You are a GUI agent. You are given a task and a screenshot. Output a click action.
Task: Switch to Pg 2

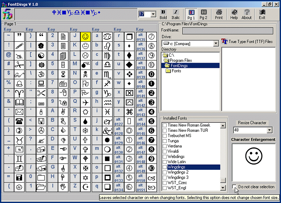click(x=204, y=14)
